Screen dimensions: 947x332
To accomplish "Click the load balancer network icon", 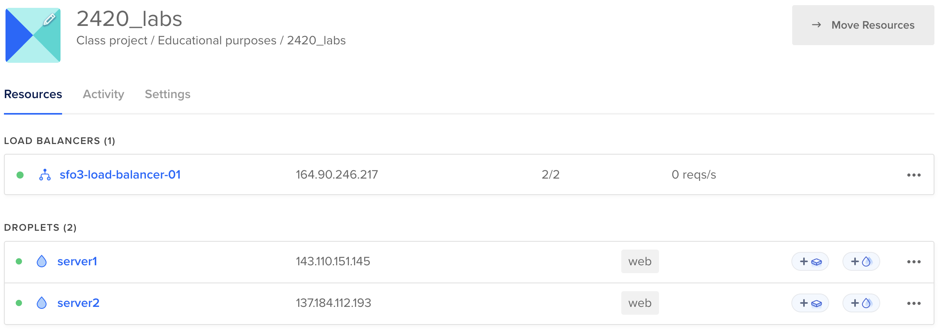I will tap(45, 175).
